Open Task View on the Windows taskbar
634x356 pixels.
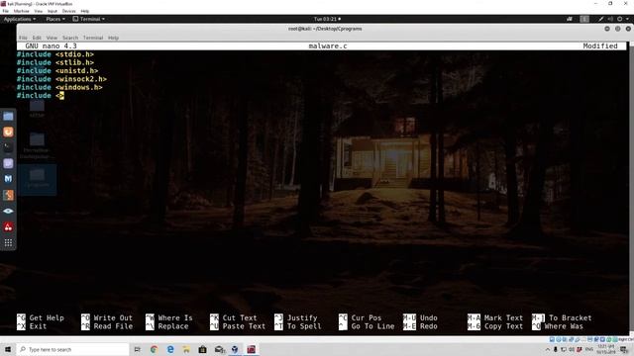coord(138,349)
